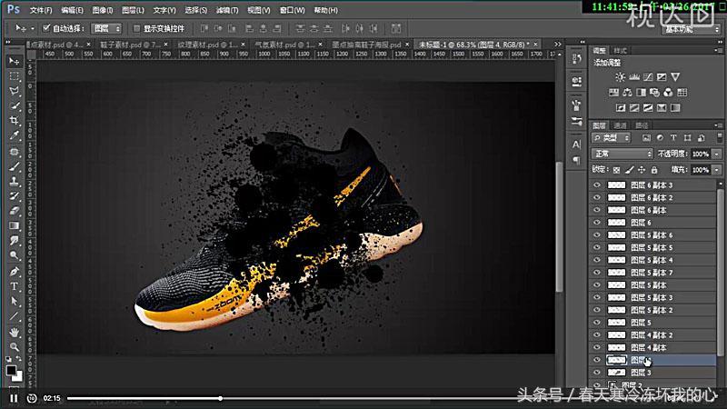
Task: Filter layers by type layers (T icon)
Action: coord(673,138)
